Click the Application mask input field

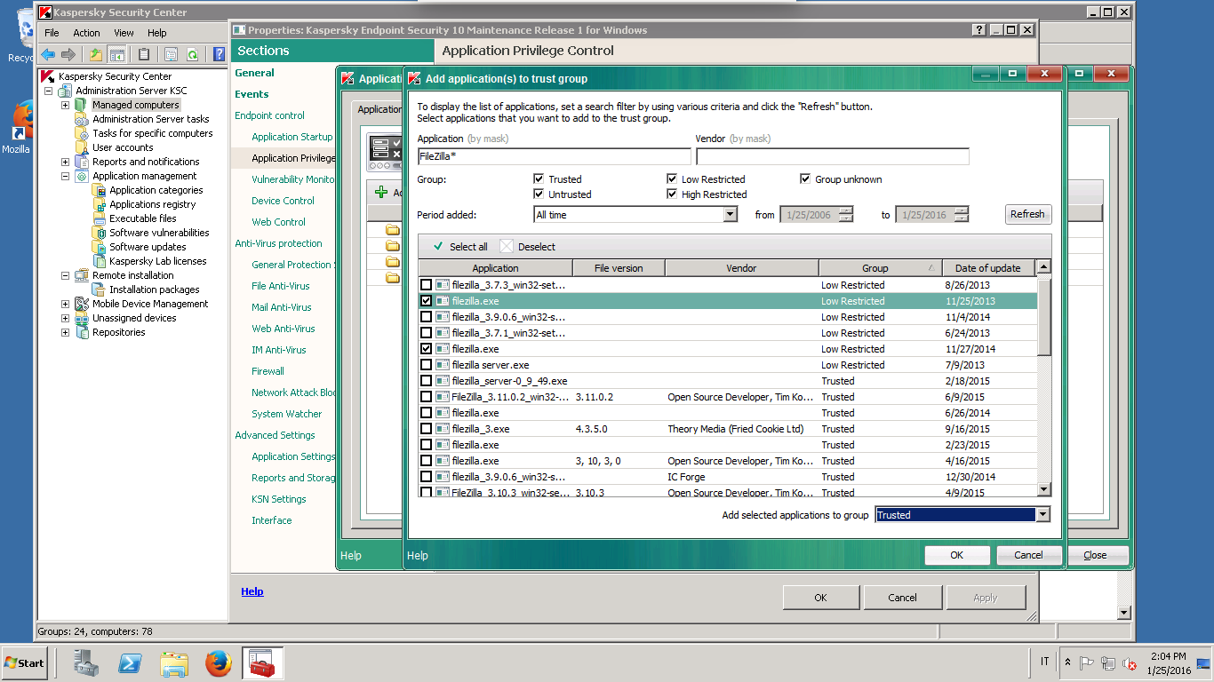554,156
